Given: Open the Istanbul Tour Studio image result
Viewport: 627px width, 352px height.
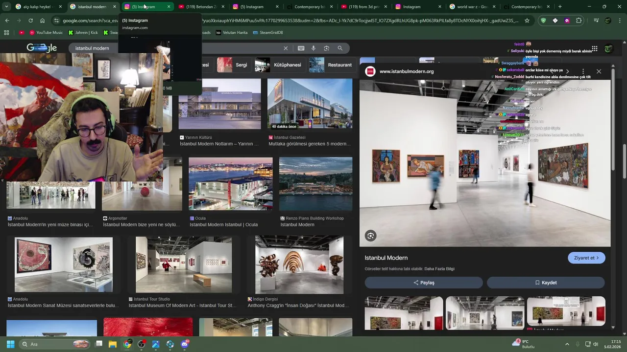Looking at the screenshot, I should point(184,264).
